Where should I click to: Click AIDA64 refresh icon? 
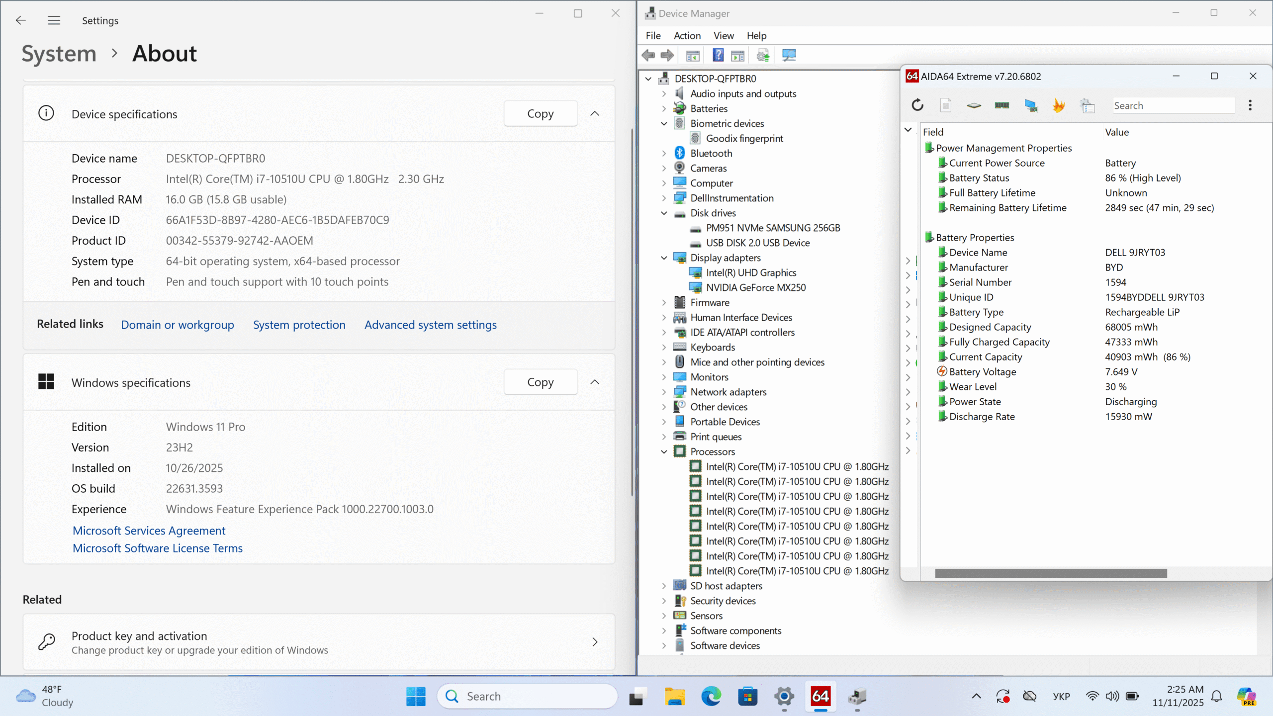917,105
